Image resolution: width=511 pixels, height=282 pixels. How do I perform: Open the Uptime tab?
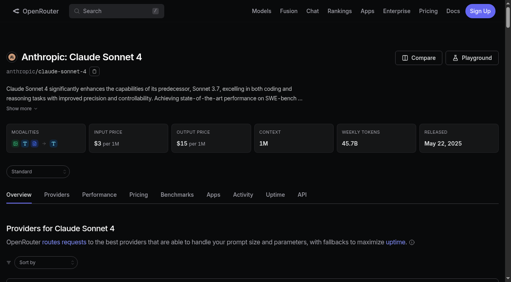pyautogui.click(x=275, y=195)
